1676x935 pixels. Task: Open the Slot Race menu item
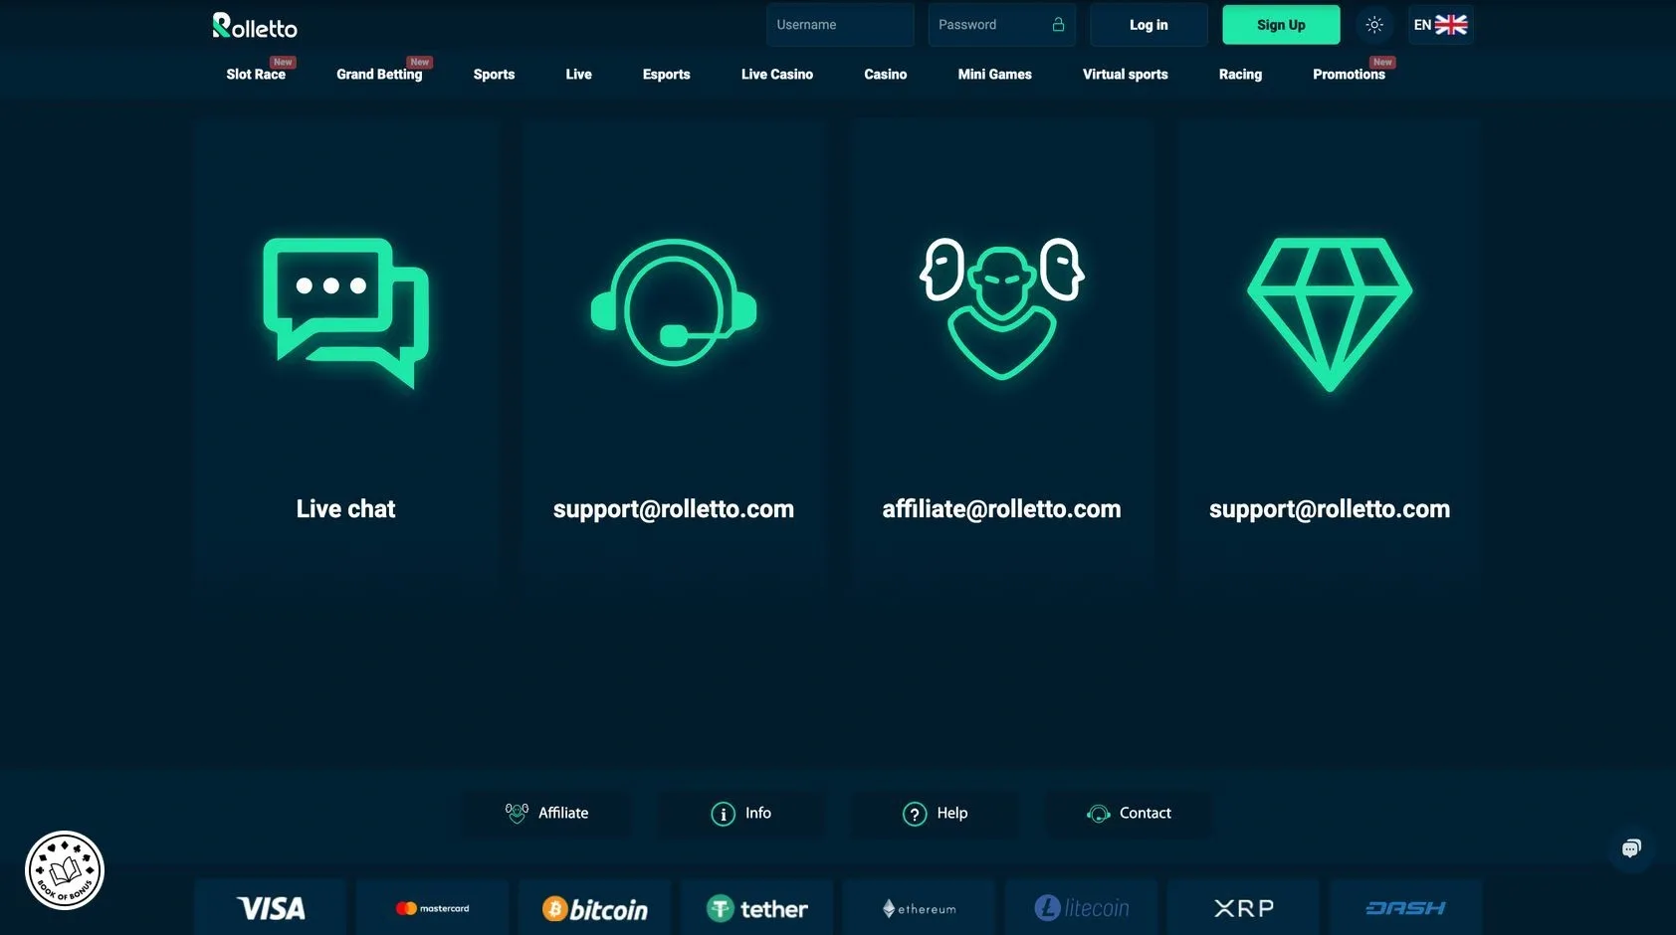pyautogui.click(x=256, y=74)
